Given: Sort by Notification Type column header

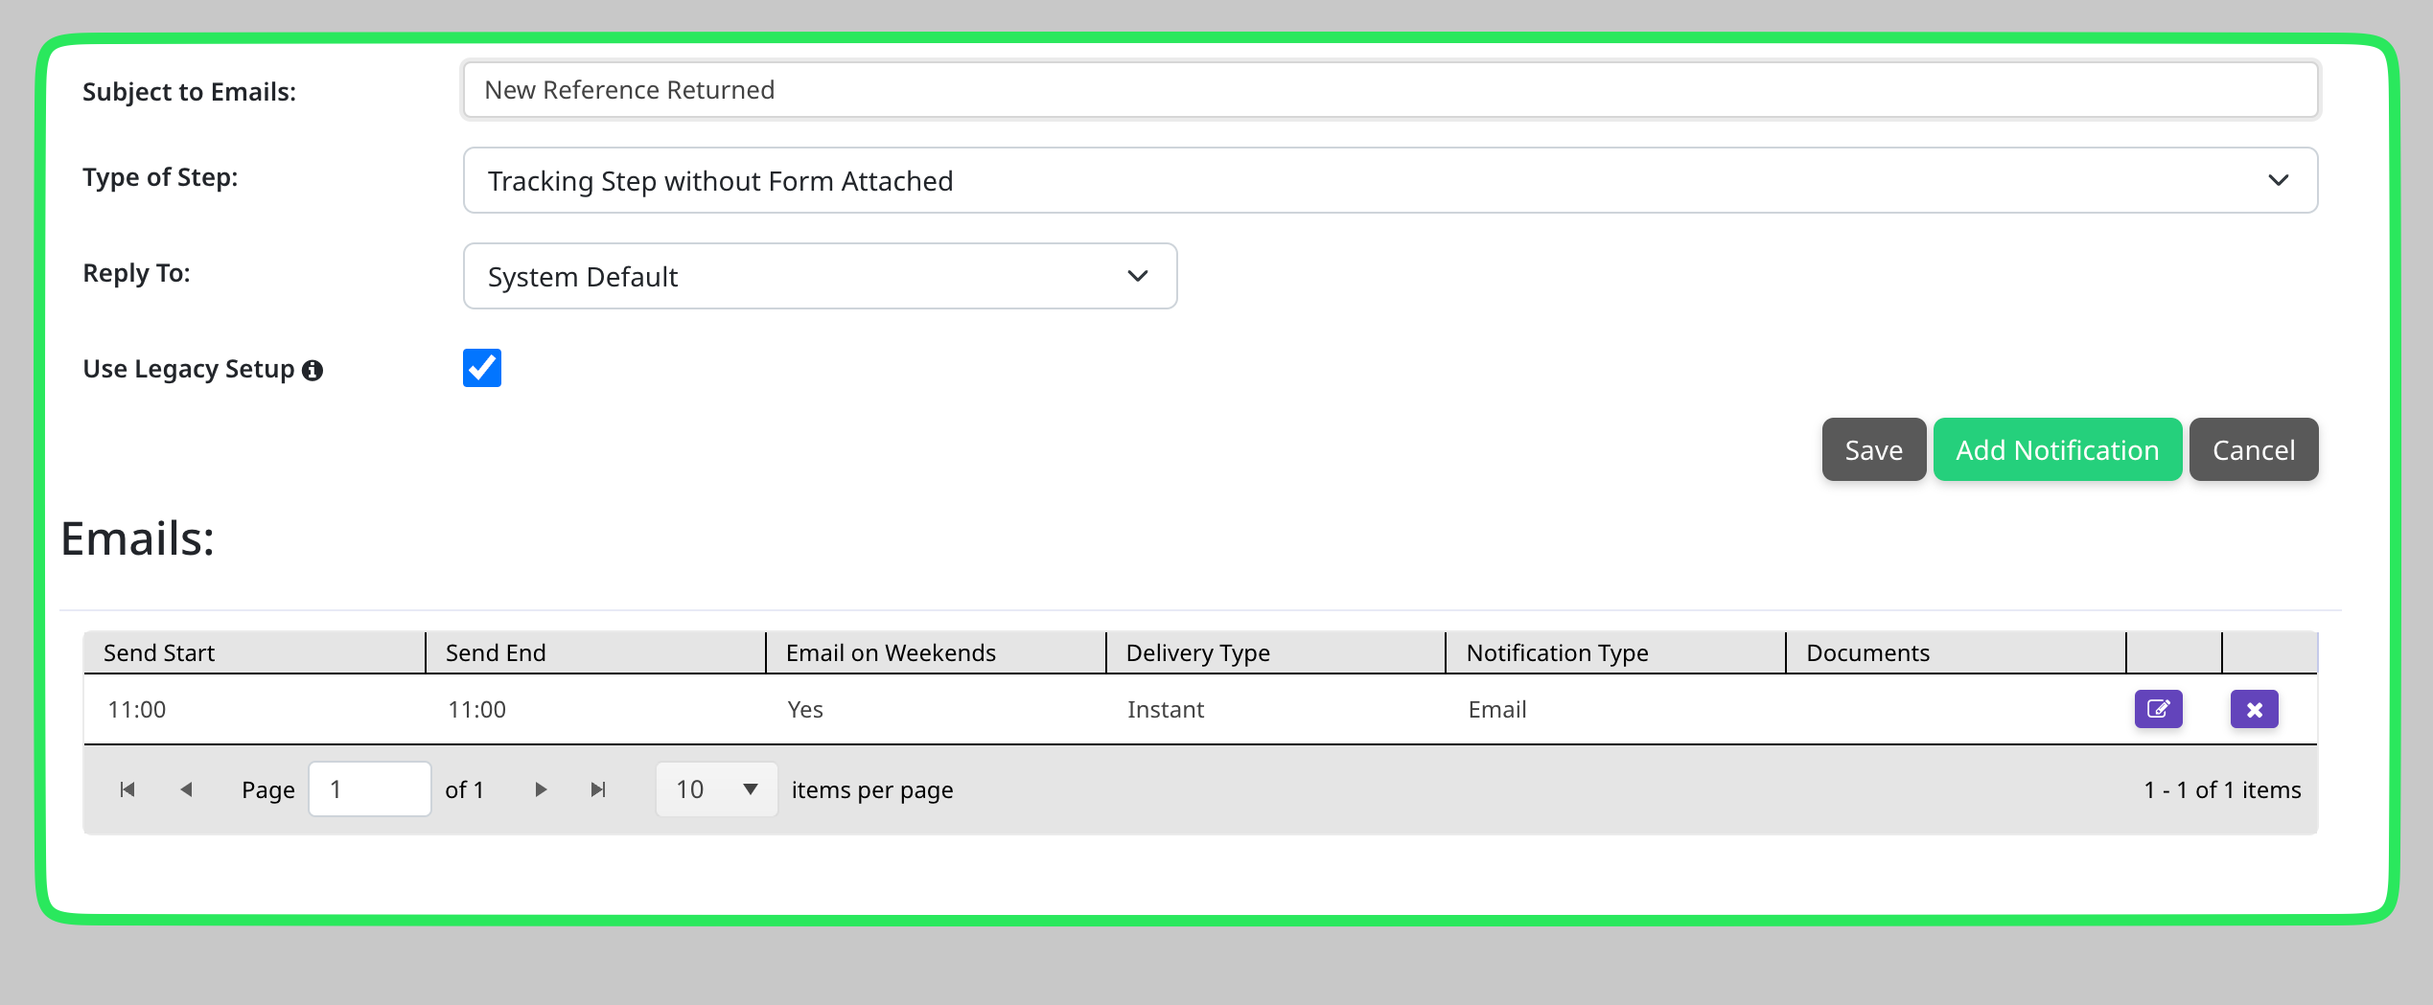Looking at the screenshot, I should (x=1615, y=652).
